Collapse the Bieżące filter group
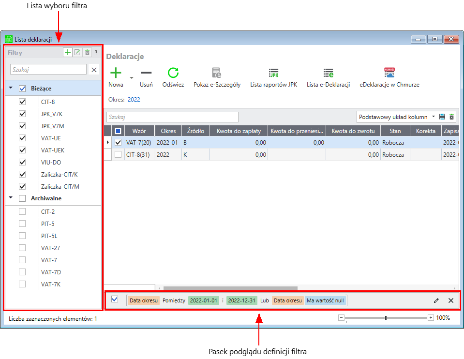 tap(11, 89)
